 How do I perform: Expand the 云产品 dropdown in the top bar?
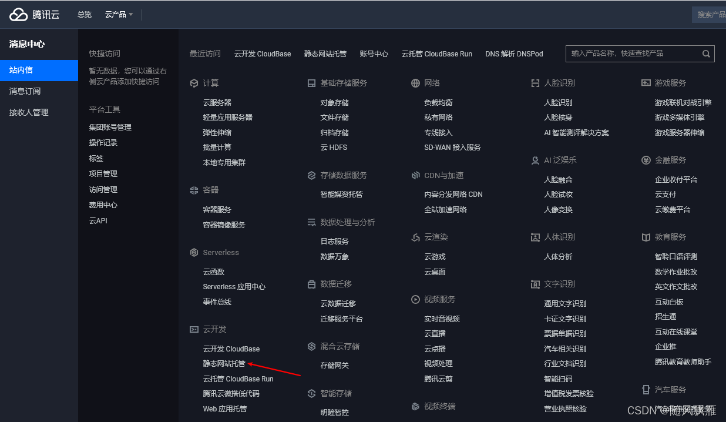click(x=118, y=14)
